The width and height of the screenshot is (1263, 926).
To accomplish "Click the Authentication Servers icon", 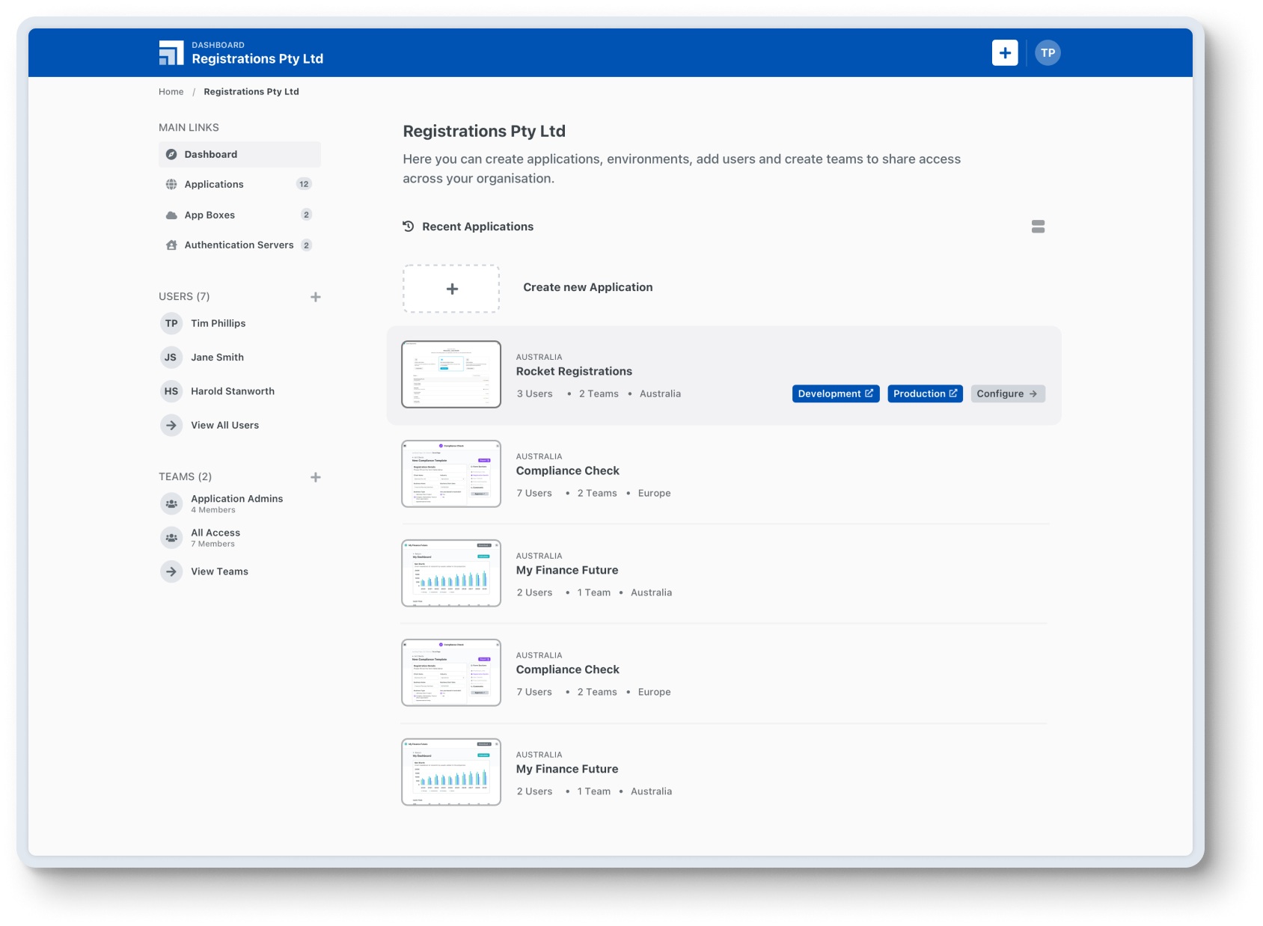I will [171, 245].
